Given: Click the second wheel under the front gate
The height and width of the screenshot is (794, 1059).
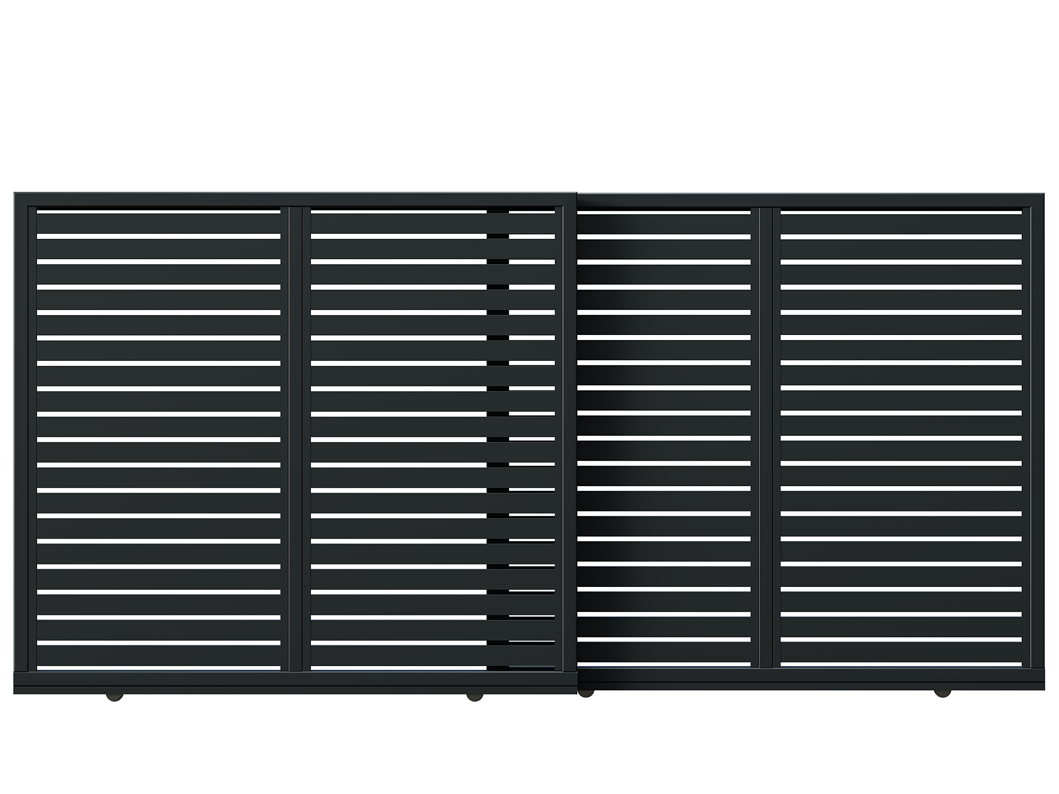Looking at the screenshot, I should coord(474,697).
